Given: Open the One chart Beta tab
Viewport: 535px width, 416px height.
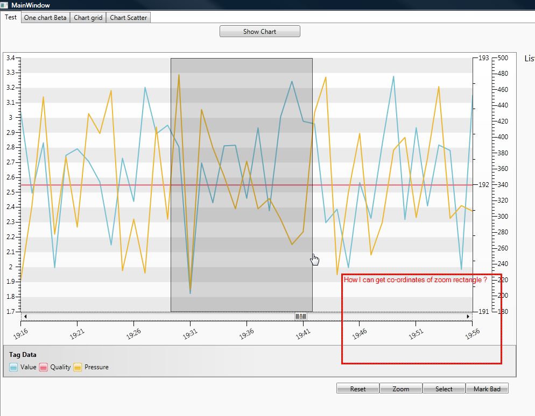Looking at the screenshot, I should coord(45,18).
